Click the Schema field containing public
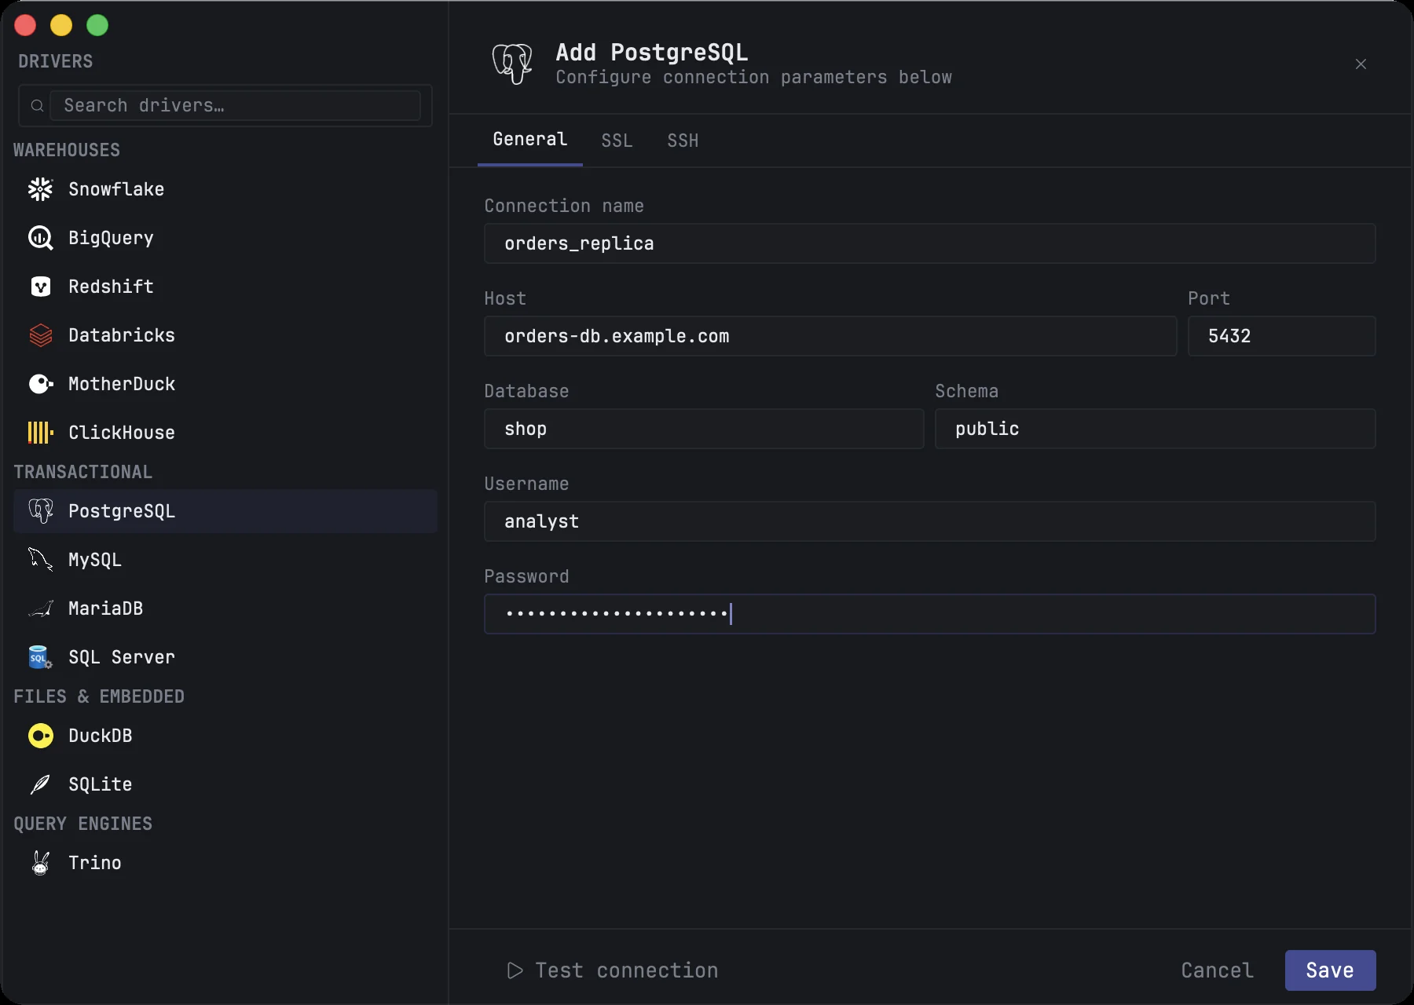This screenshot has width=1414, height=1005. tap(1156, 429)
